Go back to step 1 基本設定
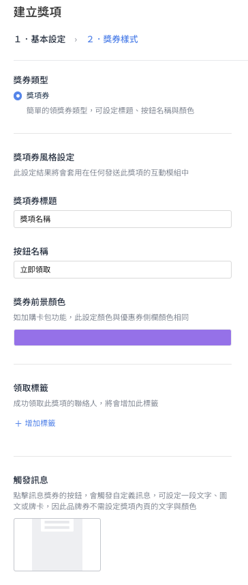 pos(40,39)
